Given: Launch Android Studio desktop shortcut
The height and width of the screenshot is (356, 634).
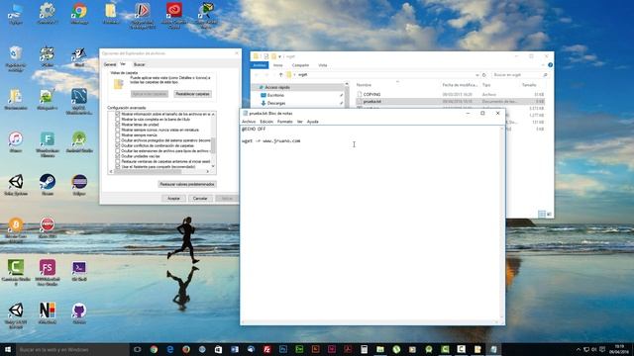Looking at the screenshot, I should (x=79, y=142).
